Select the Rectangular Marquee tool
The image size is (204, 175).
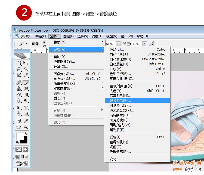19,63
